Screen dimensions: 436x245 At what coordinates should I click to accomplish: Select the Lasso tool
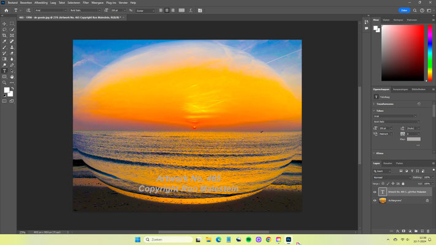4,29
